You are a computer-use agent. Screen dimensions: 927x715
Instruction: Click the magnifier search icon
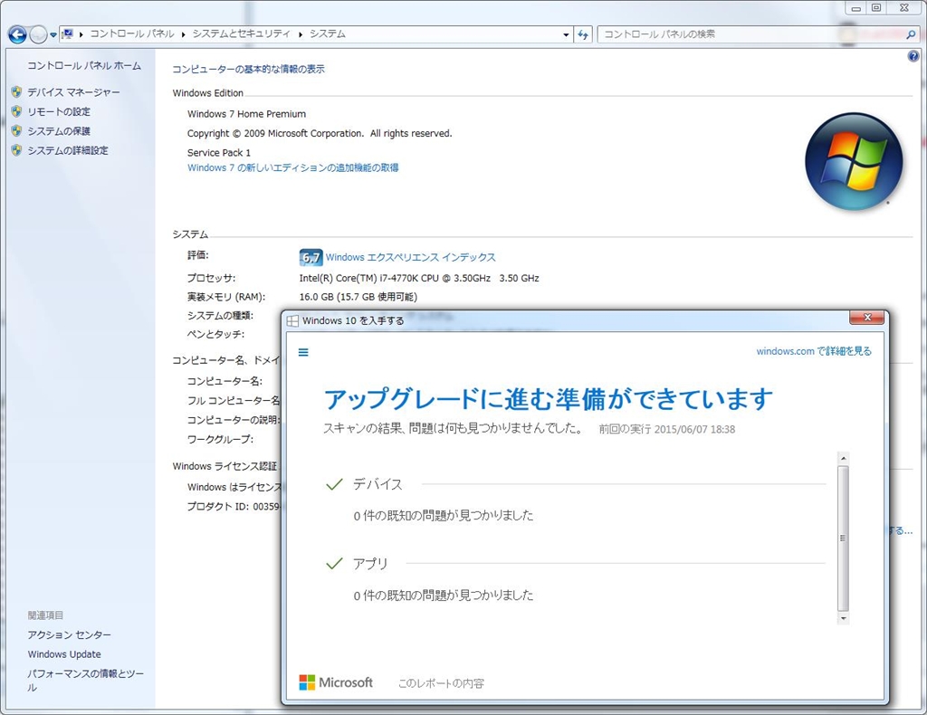pos(911,35)
